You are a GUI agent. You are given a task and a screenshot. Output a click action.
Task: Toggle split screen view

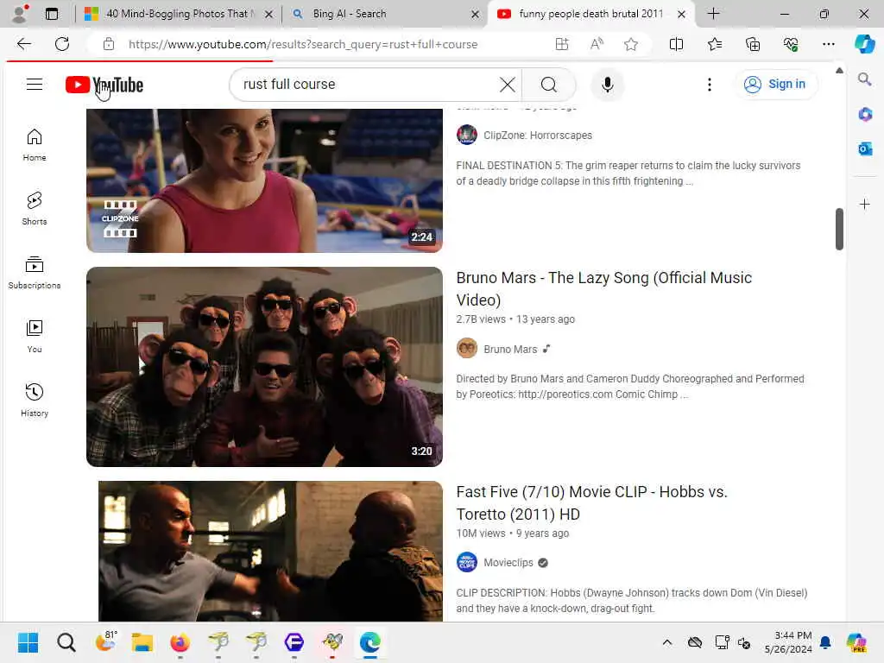(x=676, y=44)
